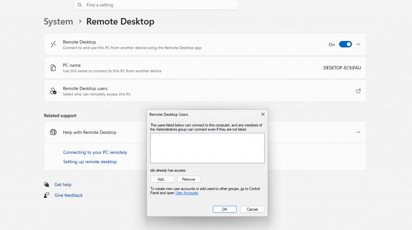
Task: Confirm the dialog with OK
Action: coord(225,209)
